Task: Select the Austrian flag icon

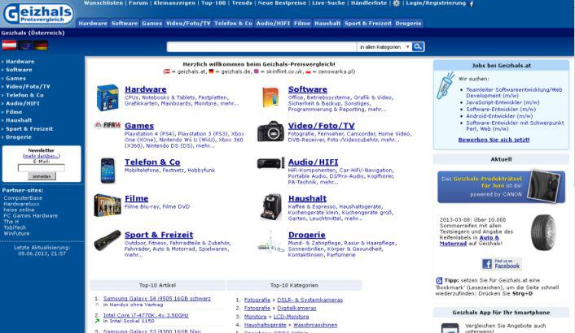Action: tap(9, 45)
